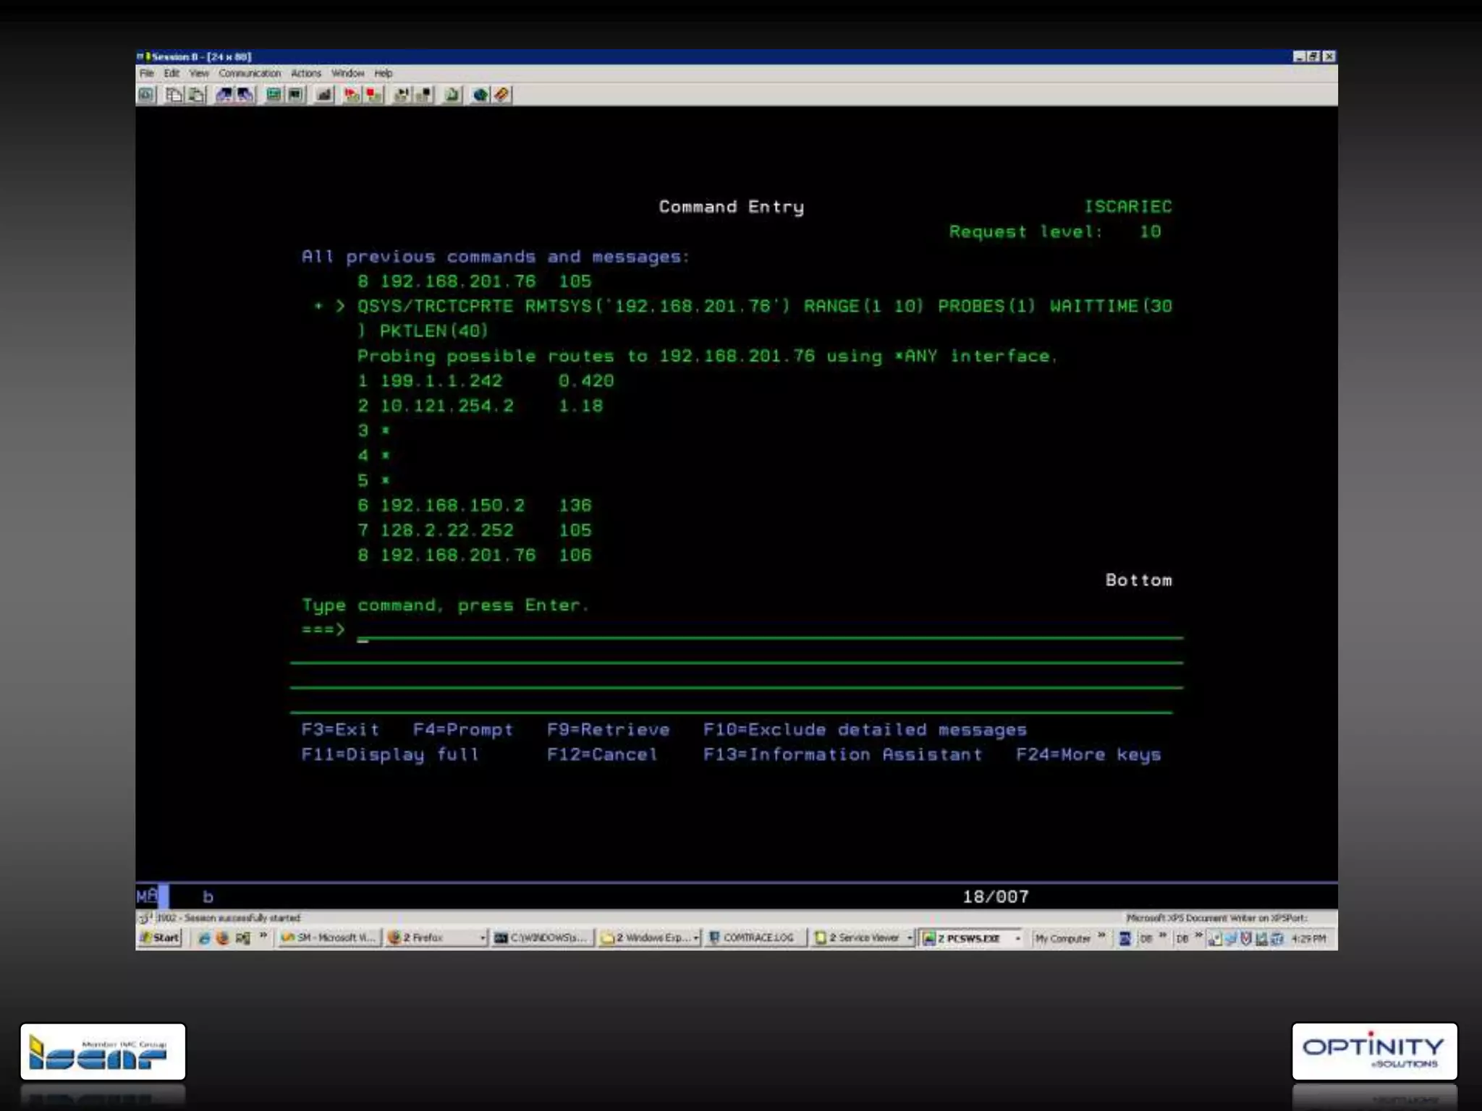
Task: Click the Paste toolbar icon
Action: tap(197, 95)
